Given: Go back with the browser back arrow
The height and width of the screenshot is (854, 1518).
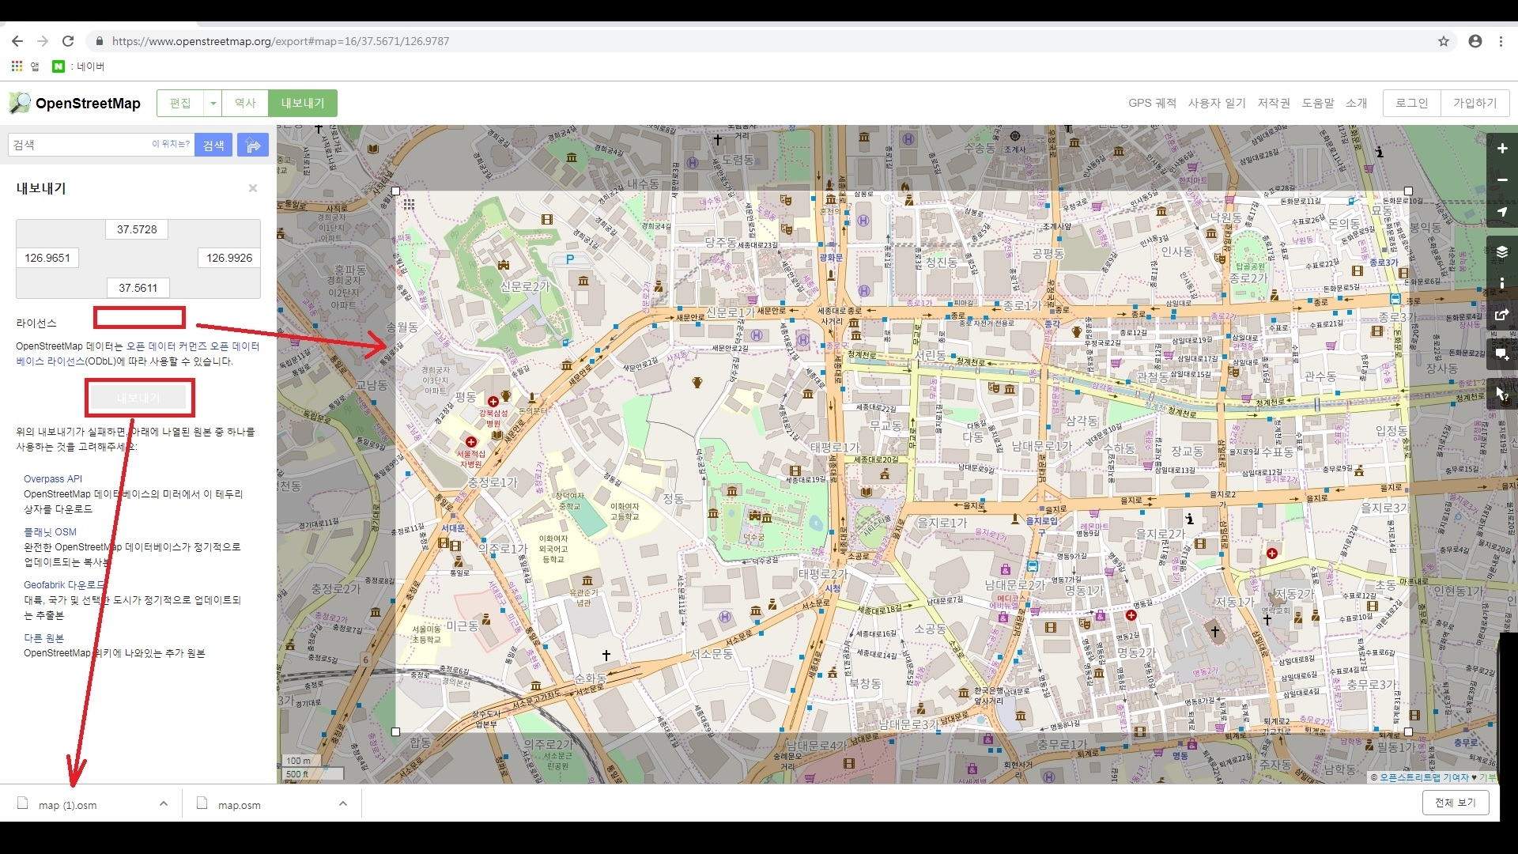Looking at the screenshot, I should pyautogui.click(x=17, y=41).
